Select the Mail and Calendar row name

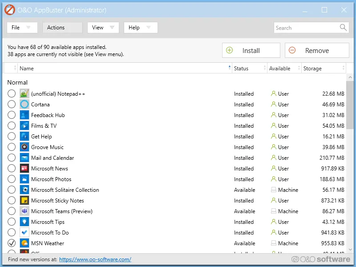pos(53,158)
